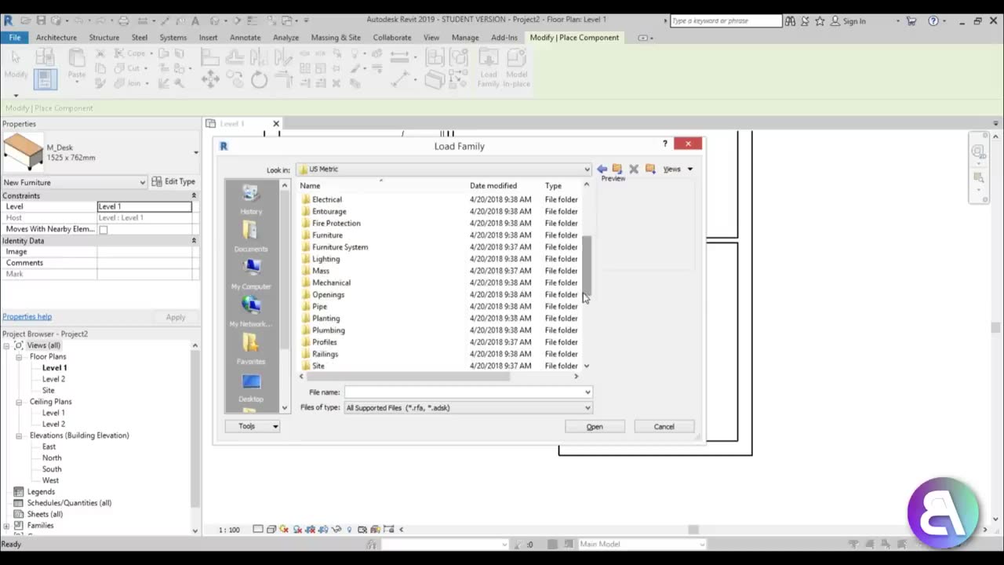Image resolution: width=1004 pixels, height=565 pixels.
Task: Go back using the blue arrow in Load Family
Action: pos(602,169)
